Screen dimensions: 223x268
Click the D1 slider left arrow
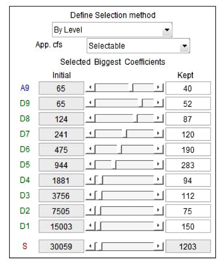click(x=90, y=226)
